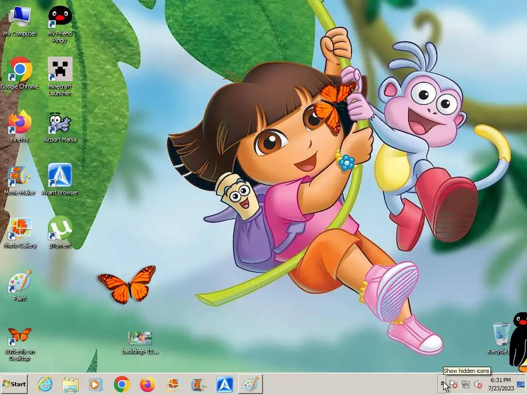Click the orange butterfly on the desktop
Image resolution: width=527 pixels, height=395 pixels.
coord(127,284)
